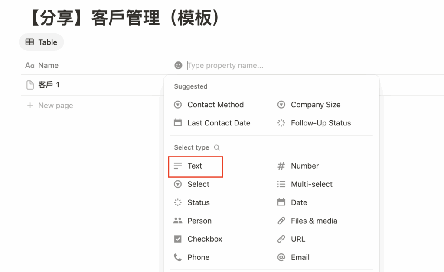Click New page to add a row
The height and width of the screenshot is (272, 444).
click(55, 106)
